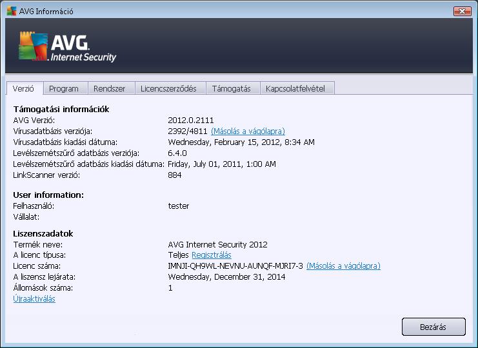Close the AVG Információ window

[x=462, y=11]
